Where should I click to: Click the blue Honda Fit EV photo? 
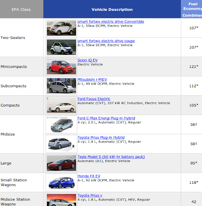click(62, 183)
